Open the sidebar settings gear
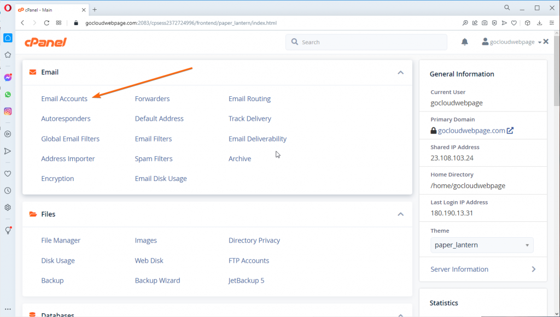 tap(8, 208)
